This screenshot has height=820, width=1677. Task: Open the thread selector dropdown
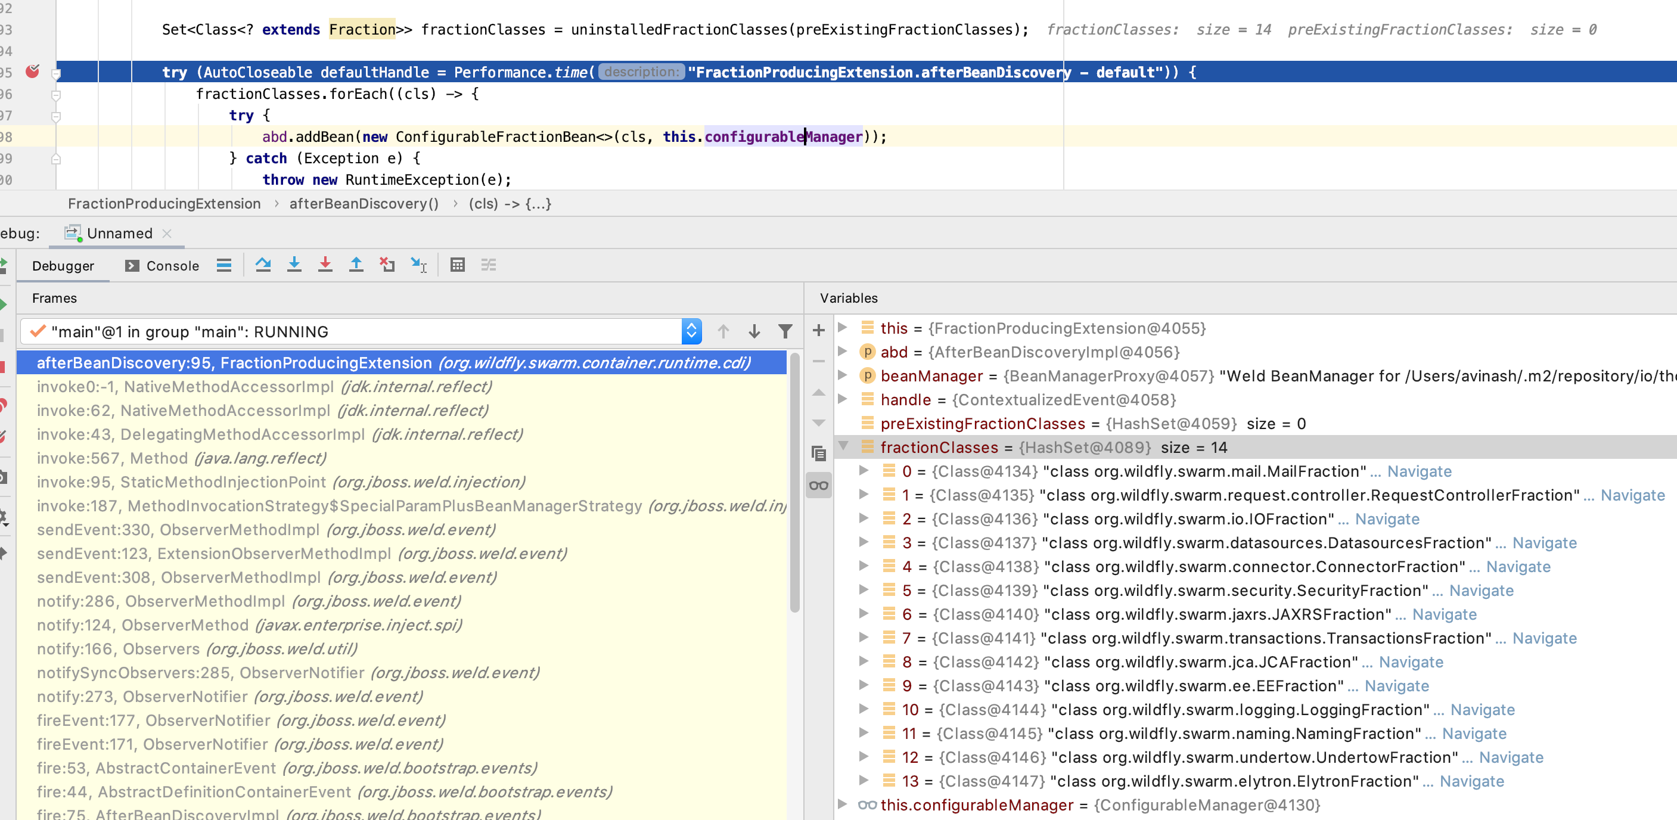click(691, 332)
